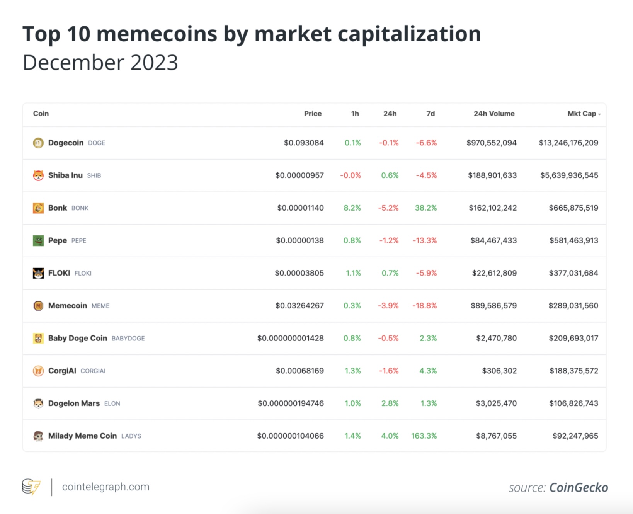Viewport: 633px width, 514px height.
Task: Click the FLOKI coin icon
Action: click(x=38, y=273)
